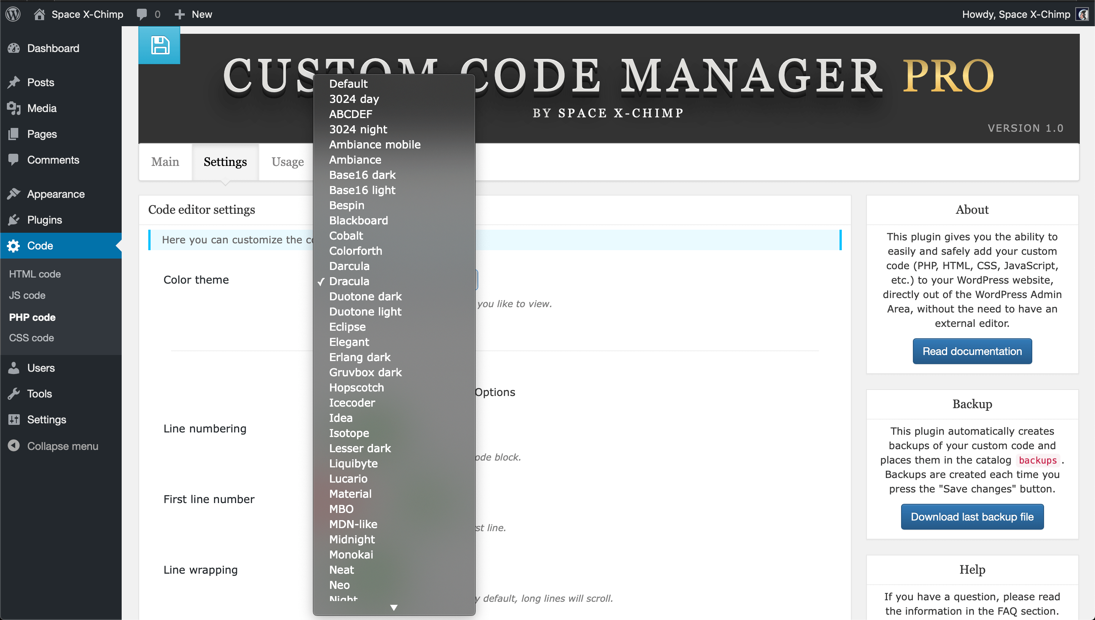Switch to the Main tab
1095x620 pixels.
[x=165, y=161]
